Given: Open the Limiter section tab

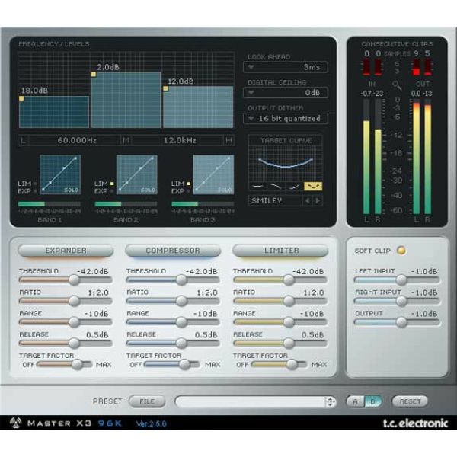Looking at the screenshot, I should (x=280, y=251).
